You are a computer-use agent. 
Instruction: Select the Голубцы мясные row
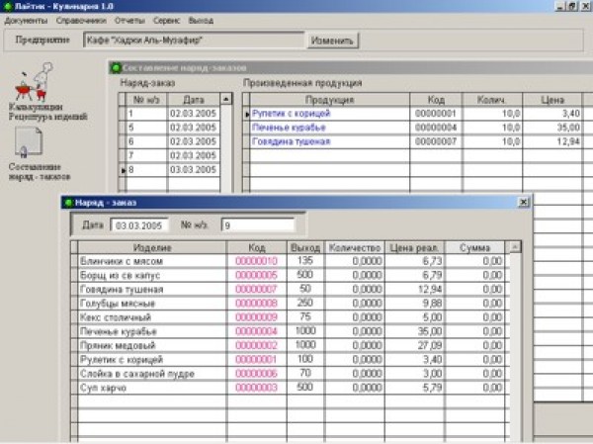point(292,304)
